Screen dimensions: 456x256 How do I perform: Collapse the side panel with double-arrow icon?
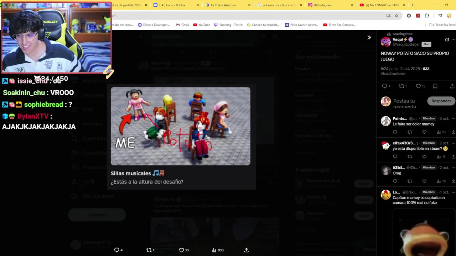click(369, 37)
